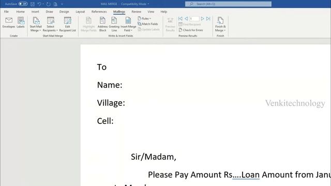Insert an Address Block
The image size is (331, 186).
pyautogui.click(x=102, y=24)
